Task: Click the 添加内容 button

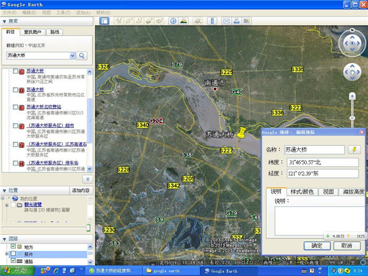Action: click(x=81, y=190)
